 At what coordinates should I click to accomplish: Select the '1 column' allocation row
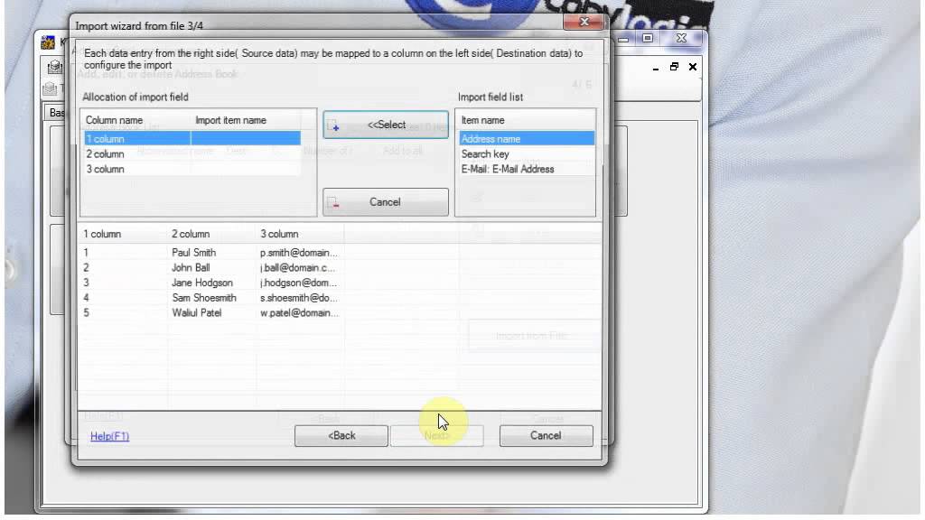coord(192,139)
